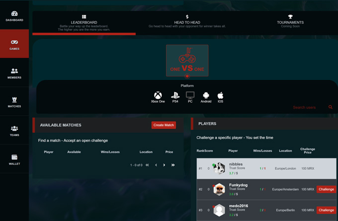Select the Games controller icon in the sidebar

(14, 42)
